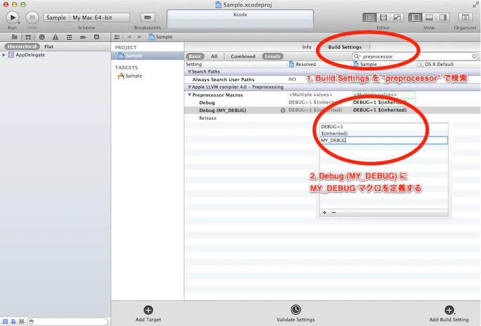Show the Assistant editor

(383, 18)
